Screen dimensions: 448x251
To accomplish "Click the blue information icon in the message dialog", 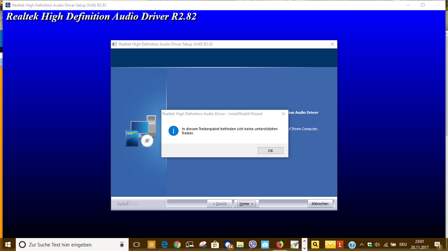I will click(173, 131).
